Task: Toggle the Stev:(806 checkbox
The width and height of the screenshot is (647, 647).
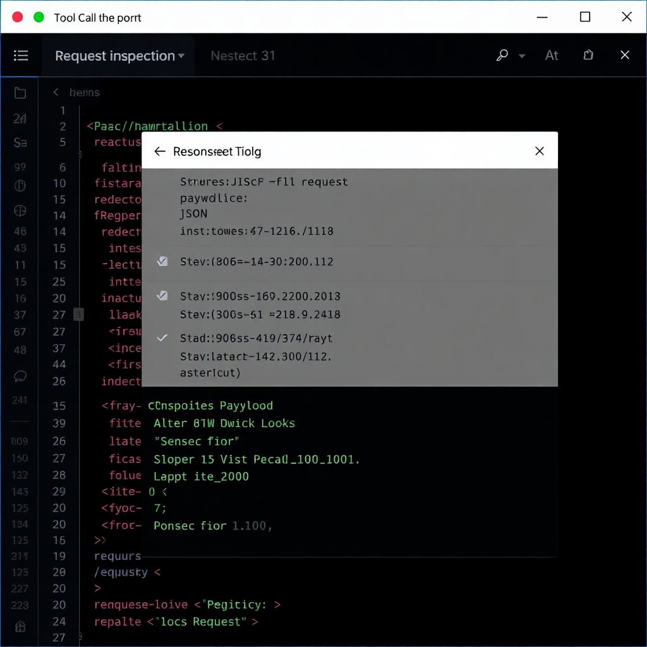Action: 162,261
